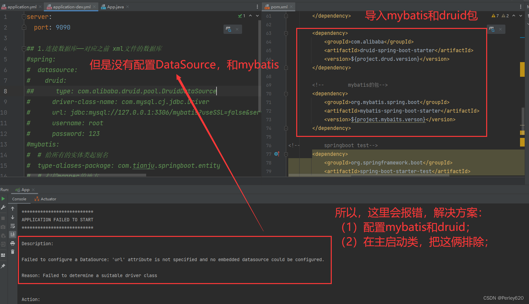529x304 pixels.
Task: Close the application.yml tab
Action: coord(40,7)
